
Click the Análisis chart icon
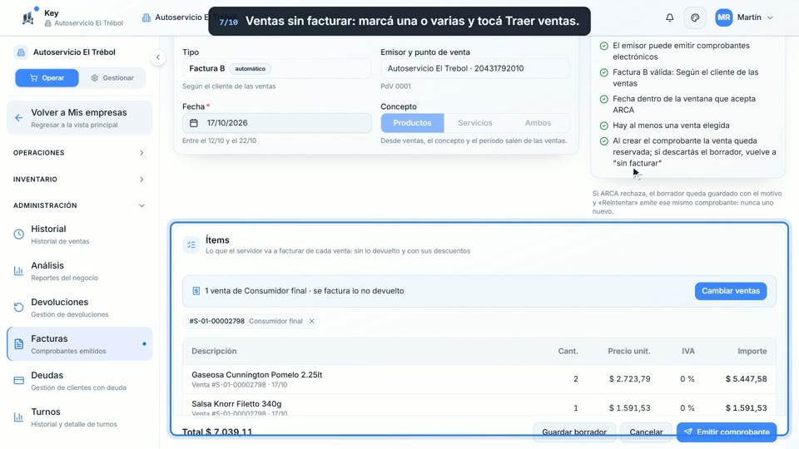pos(19,271)
